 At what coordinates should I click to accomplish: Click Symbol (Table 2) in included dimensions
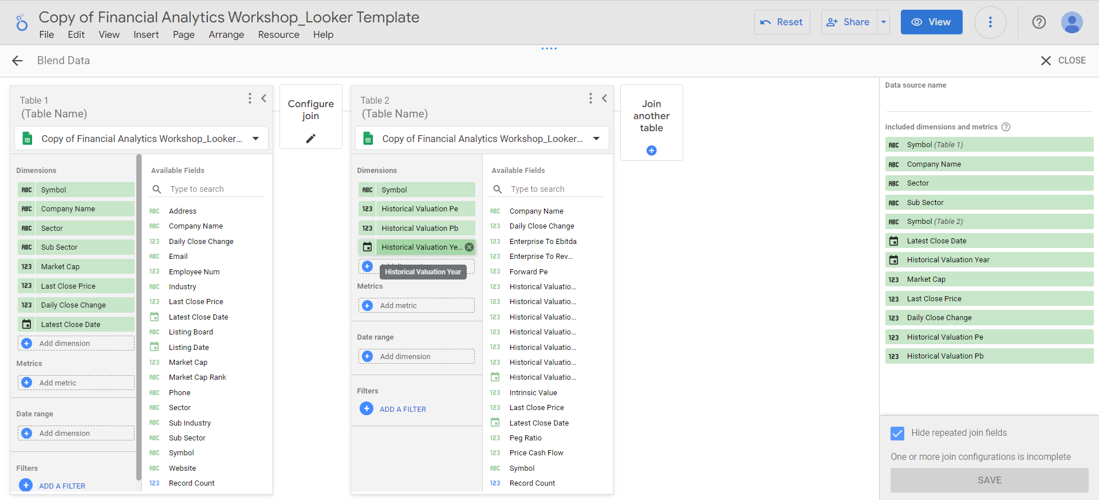pyautogui.click(x=989, y=222)
